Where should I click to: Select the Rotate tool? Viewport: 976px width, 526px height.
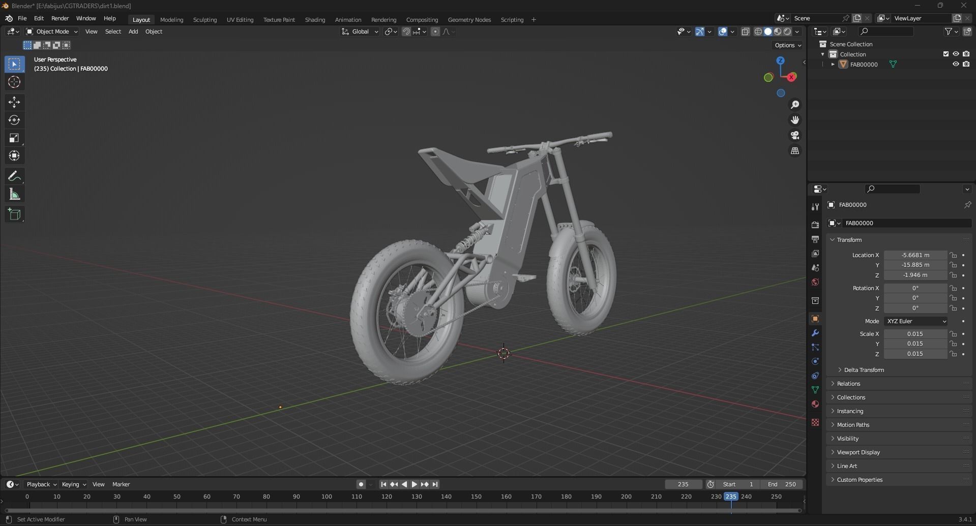tap(14, 120)
